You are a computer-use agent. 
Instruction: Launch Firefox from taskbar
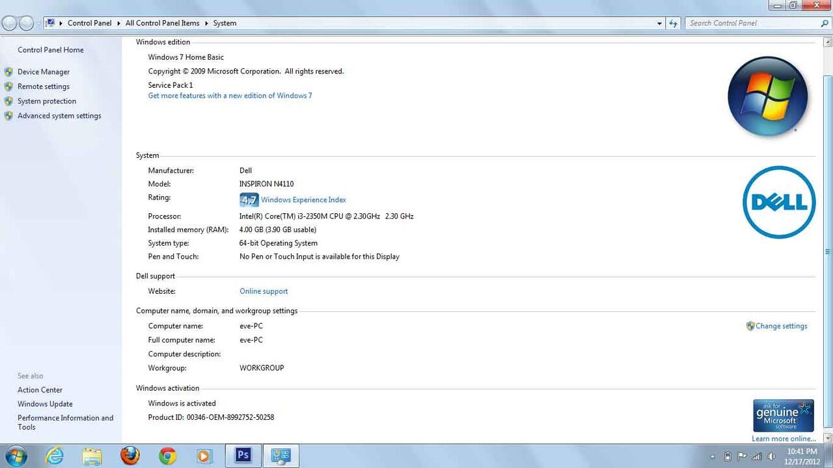130,456
